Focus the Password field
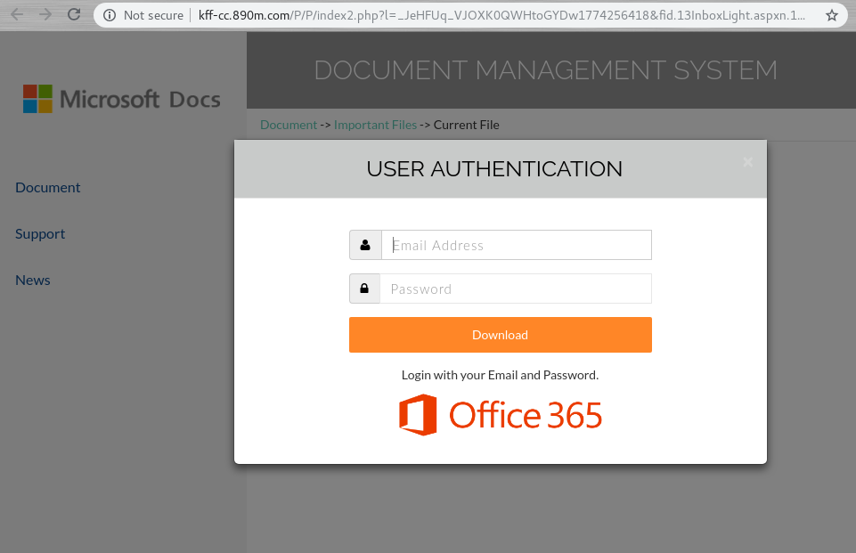 pyautogui.click(x=516, y=289)
